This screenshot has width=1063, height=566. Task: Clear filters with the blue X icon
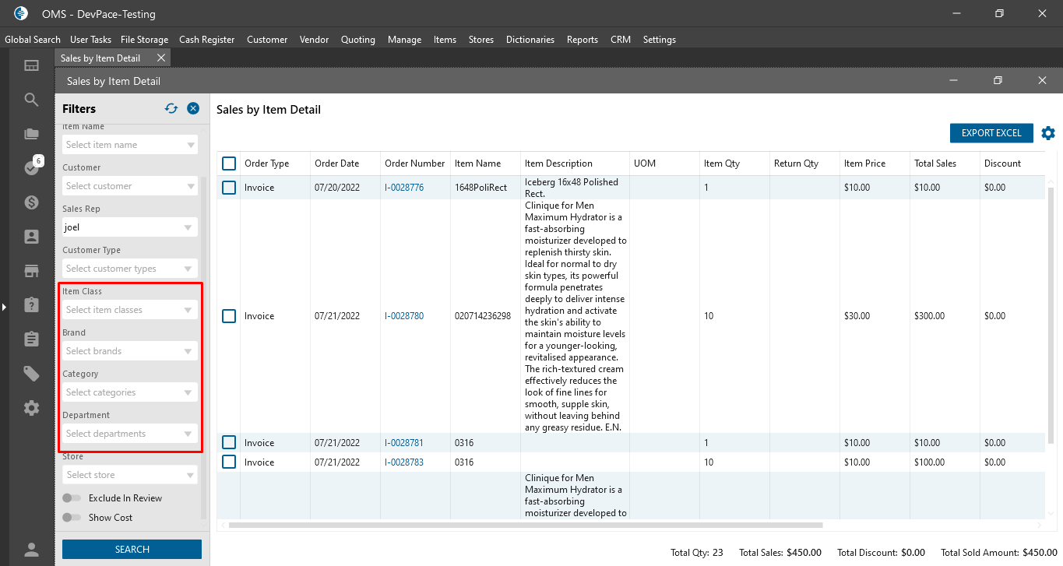pyautogui.click(x=193, y=109)
